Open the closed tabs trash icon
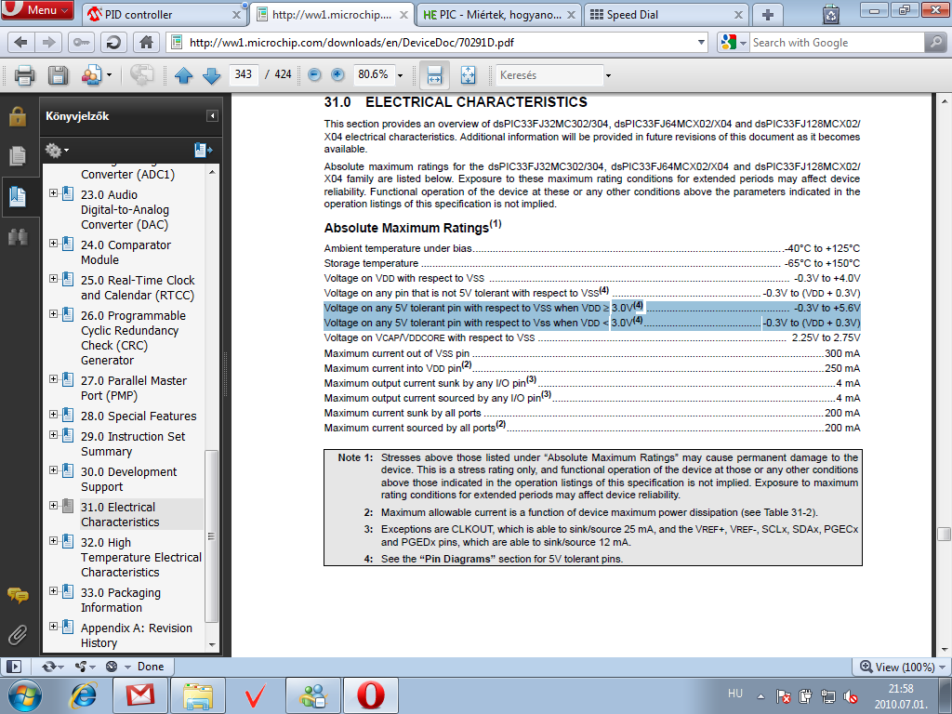 [830, 14]
